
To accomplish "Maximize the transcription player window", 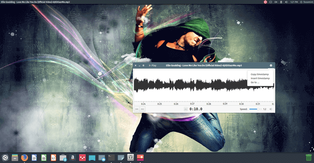I will [x=143, y=66].
